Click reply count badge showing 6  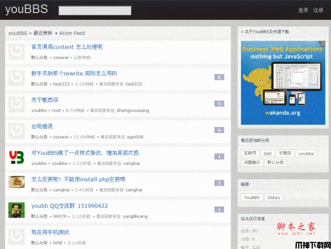coord(220,78)
